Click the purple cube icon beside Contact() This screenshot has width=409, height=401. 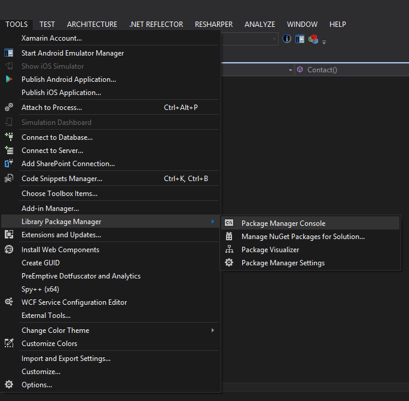pyautogui.click(x=300, y=69)
